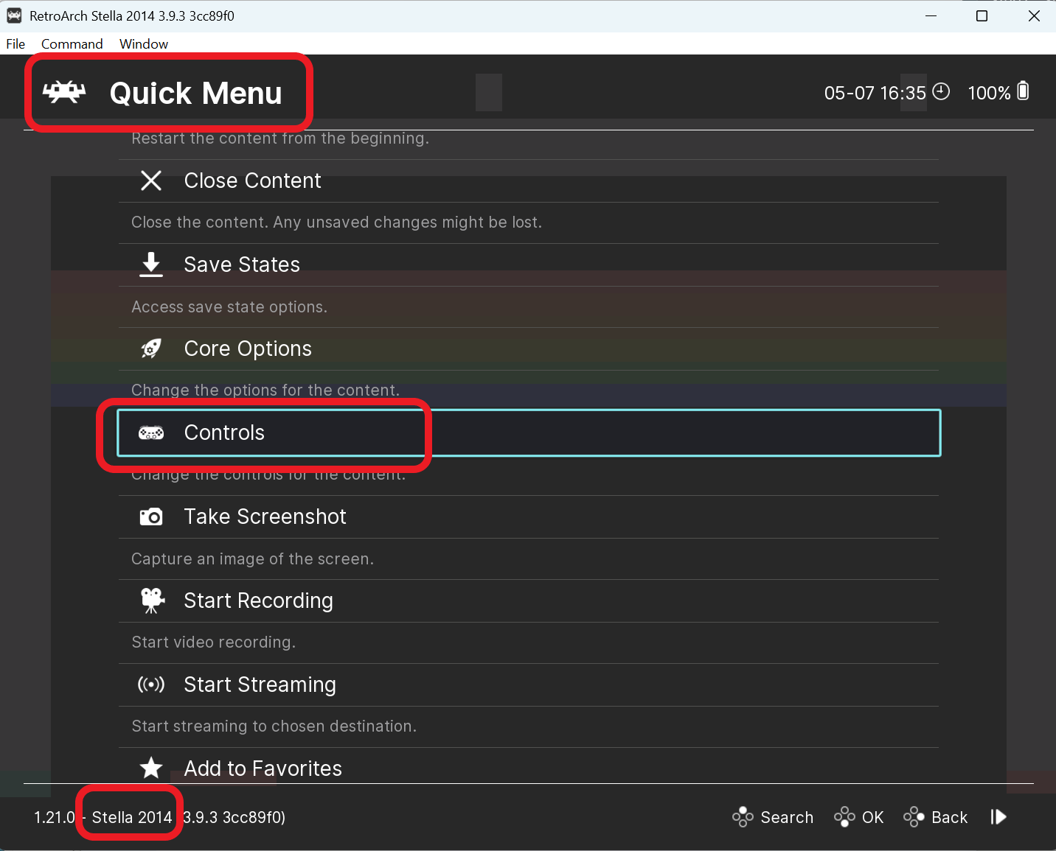Click the OK button in footer
Image resolution: width=1056 pixels, height=851 pixels.
(x=872, y=817)
